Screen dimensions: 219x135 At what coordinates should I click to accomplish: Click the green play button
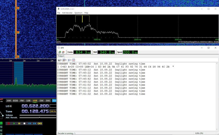point(14,124)
